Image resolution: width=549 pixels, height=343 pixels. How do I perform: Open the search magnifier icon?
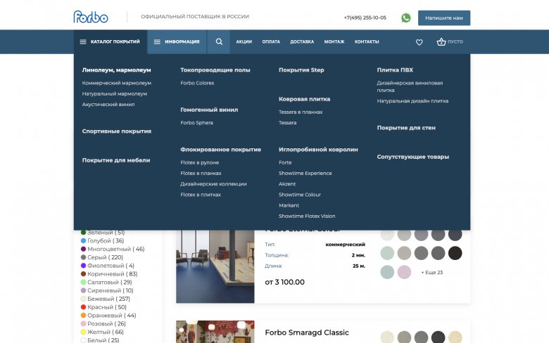click(219, 41)
